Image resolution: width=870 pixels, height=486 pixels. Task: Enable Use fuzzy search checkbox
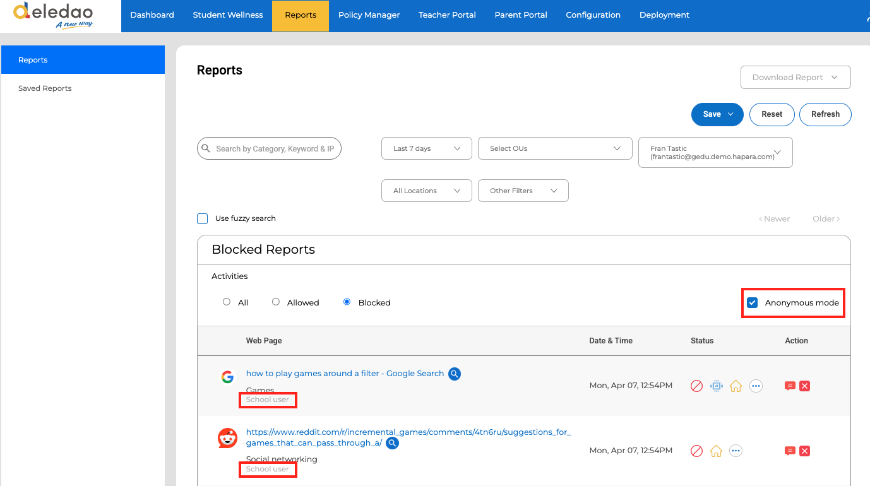tap(203, 219)
